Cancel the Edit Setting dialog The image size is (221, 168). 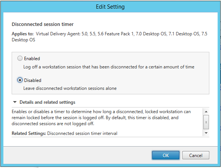(195, 155)
